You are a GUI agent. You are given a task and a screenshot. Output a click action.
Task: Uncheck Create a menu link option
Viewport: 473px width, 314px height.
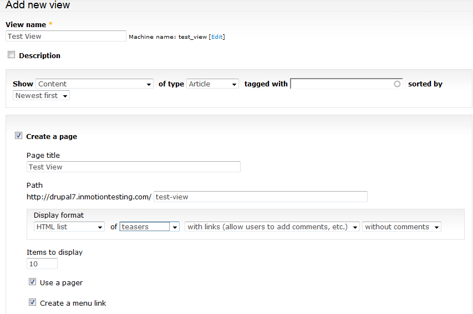tap(32, 302)
